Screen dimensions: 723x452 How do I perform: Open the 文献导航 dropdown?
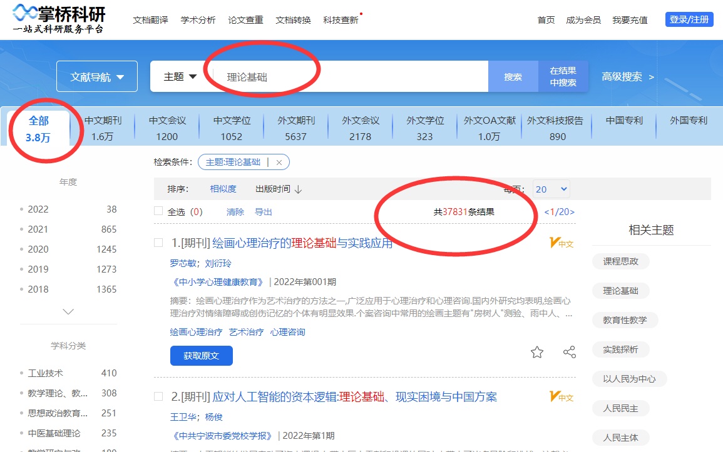tap(97, 77)
